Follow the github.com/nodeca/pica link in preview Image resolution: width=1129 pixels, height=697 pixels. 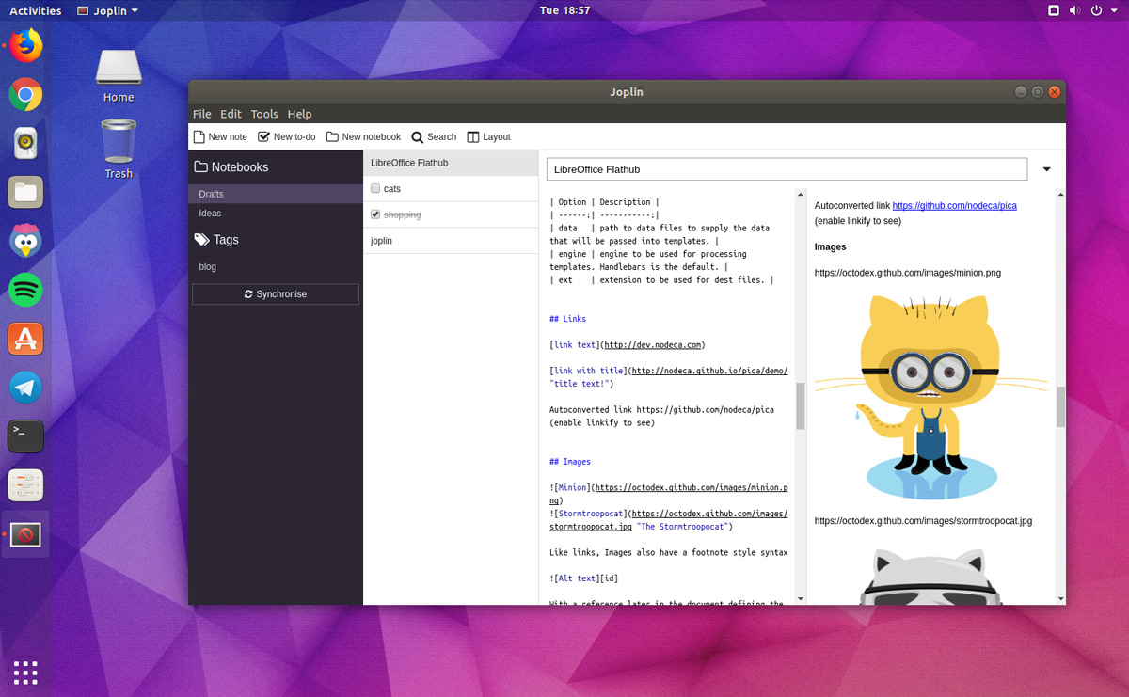coord(954,205)
